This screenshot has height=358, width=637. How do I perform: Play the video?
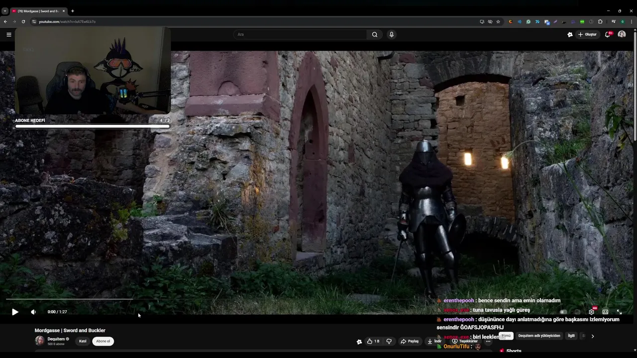click(x=15, y=312)
